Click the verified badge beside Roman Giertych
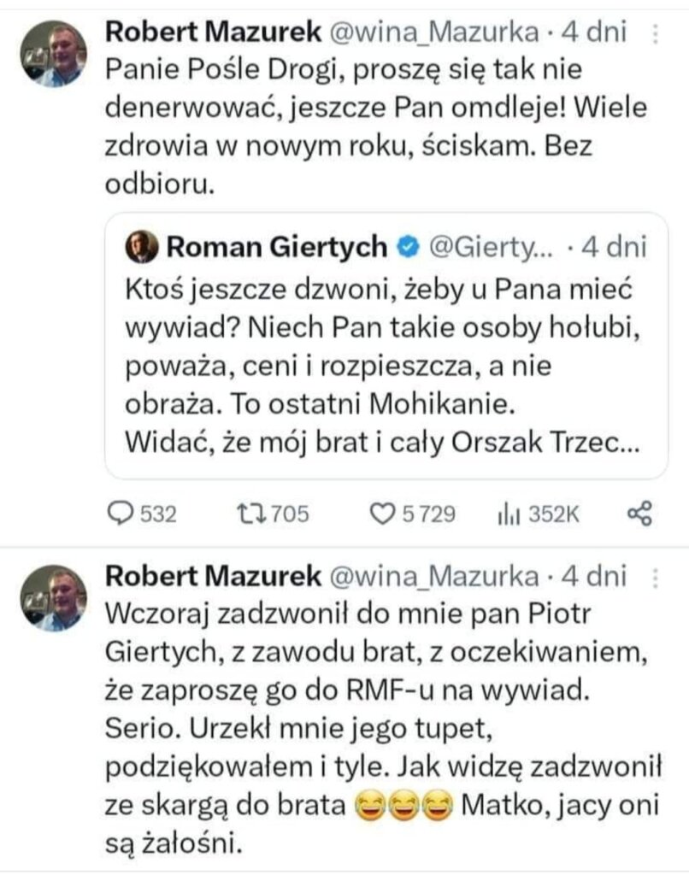689x875 pixels. pyautogui.click(x=409, y=248)
